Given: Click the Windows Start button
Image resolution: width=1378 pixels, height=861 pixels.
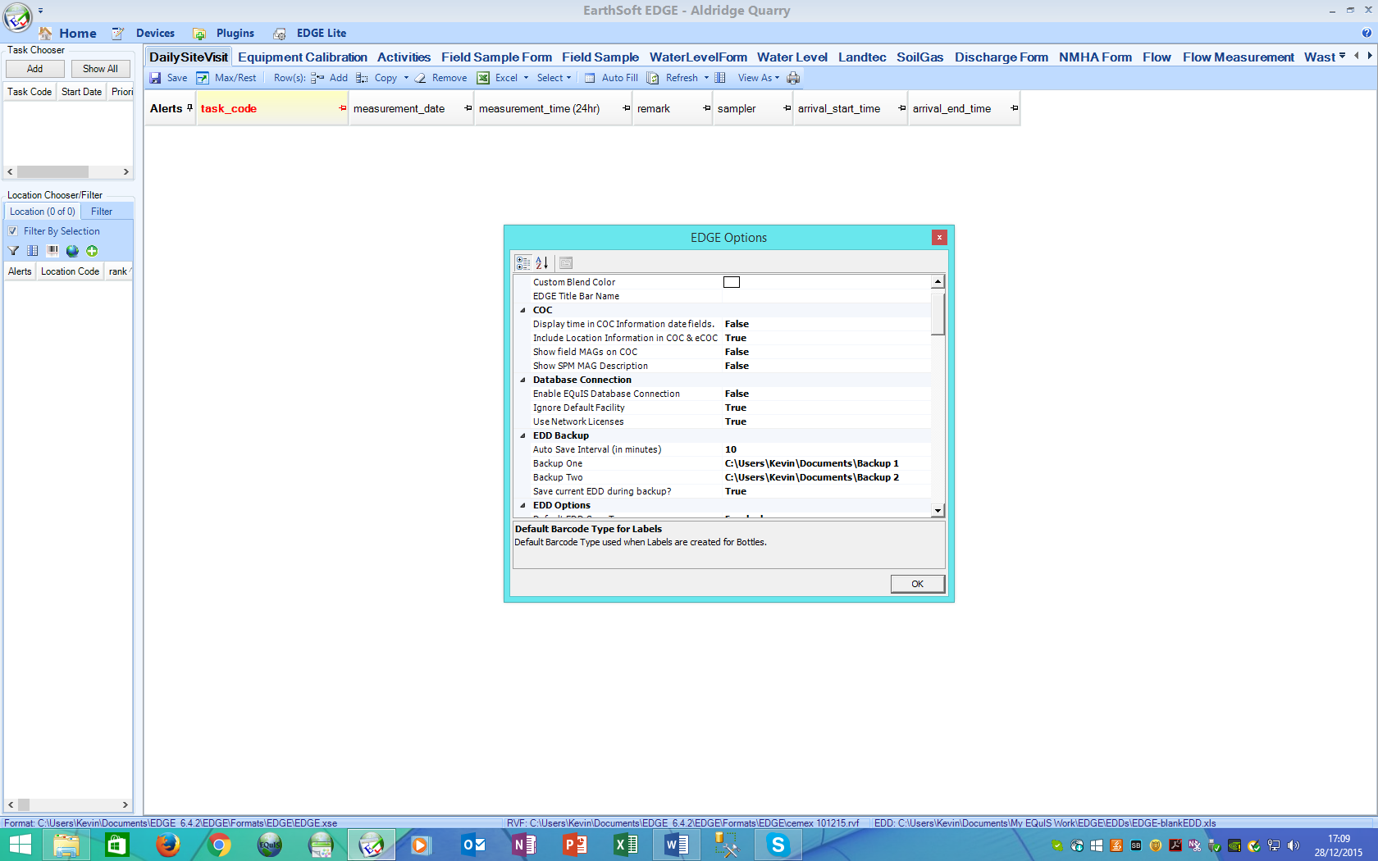Looking at the screenshot, I should pos(20,845).
